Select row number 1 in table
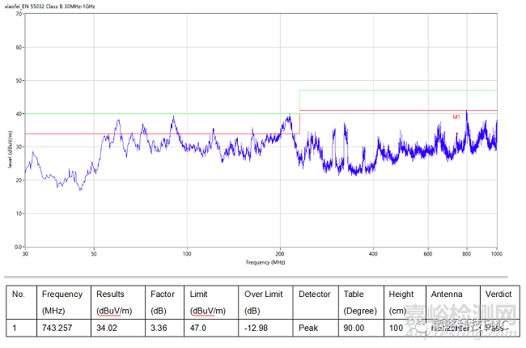Image resolution: width=526 pixels, height=348 pixels. pyautogui.click(x=21, y=329)
